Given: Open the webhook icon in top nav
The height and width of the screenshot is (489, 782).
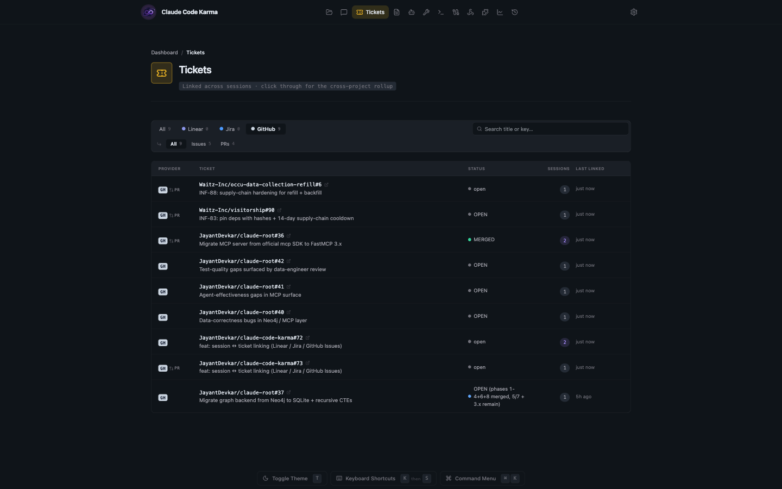Looking at the screenshot, I should [470, 12].
